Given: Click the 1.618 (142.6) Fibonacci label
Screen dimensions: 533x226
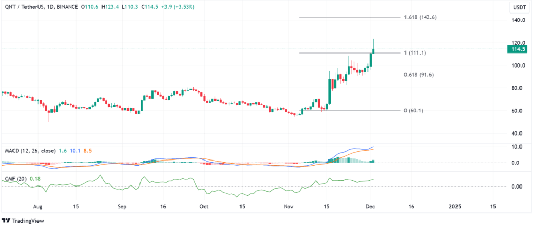Looking at the screenshot, I should click(419, 17).
